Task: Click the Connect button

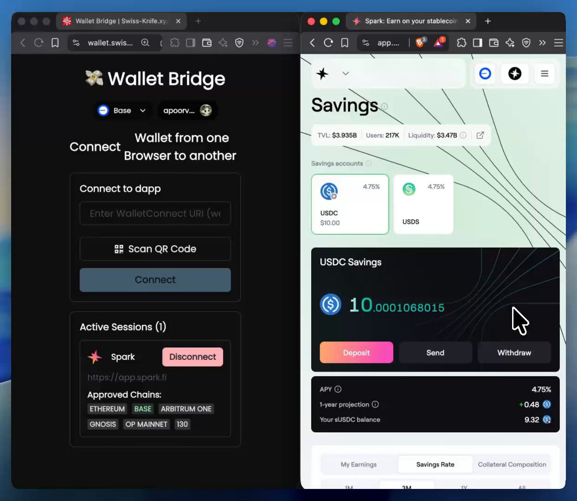Action: (x=155, y=280)
